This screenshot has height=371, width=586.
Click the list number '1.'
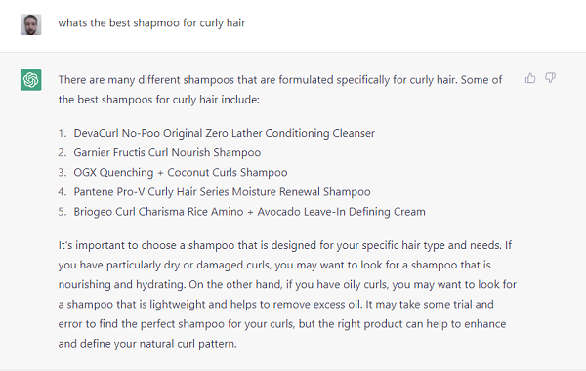[x=63, y=133]
